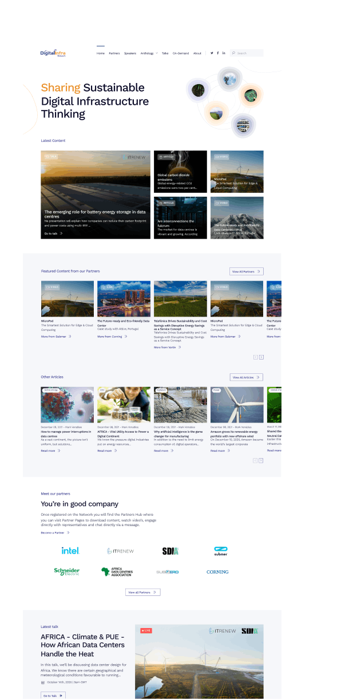The image size is (357, 699).
Task: Open the battery energy storage talk thumbnail
Action: 96,195
